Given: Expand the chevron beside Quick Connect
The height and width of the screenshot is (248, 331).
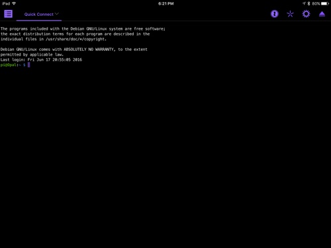Looking at the screenshot, I should pos(57,14).
